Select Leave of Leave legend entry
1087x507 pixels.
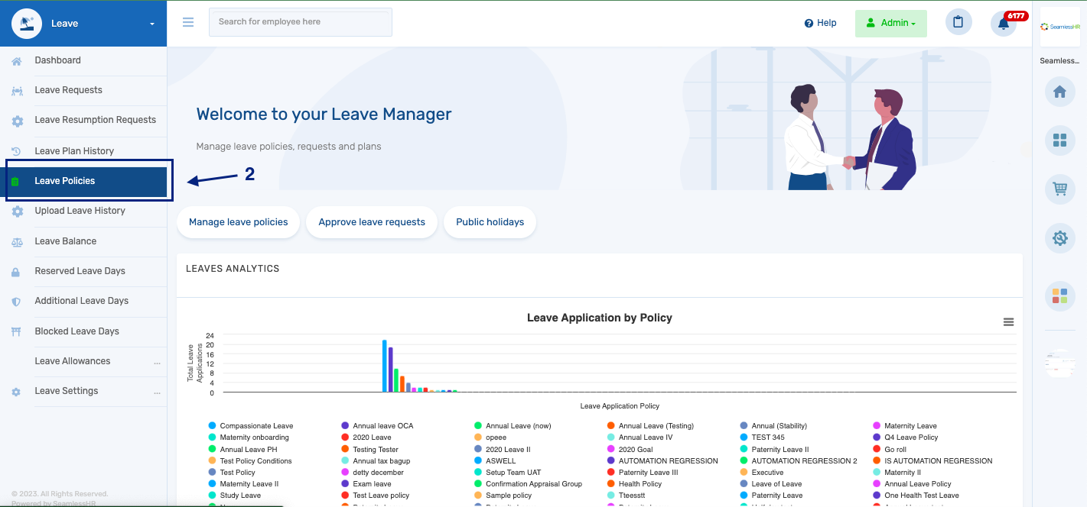point(771,484)
